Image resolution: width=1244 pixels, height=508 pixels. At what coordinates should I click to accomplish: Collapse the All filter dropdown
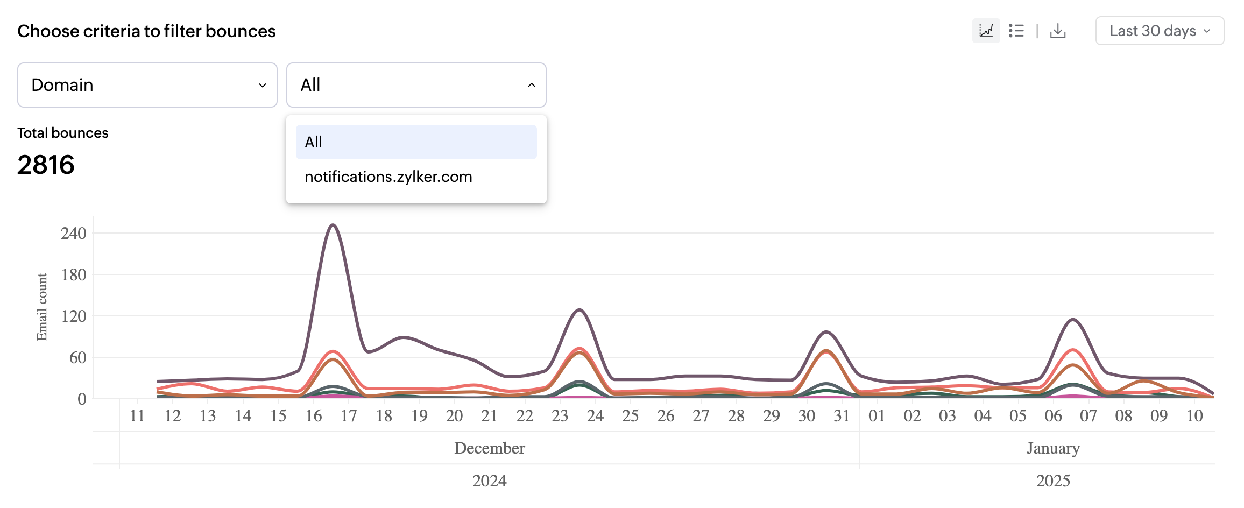tap(416, 85)
